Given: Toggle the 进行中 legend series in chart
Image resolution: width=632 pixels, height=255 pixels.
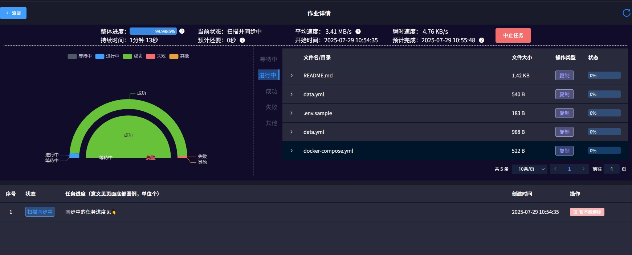Looking at the screenshot, I should [107, 56].
